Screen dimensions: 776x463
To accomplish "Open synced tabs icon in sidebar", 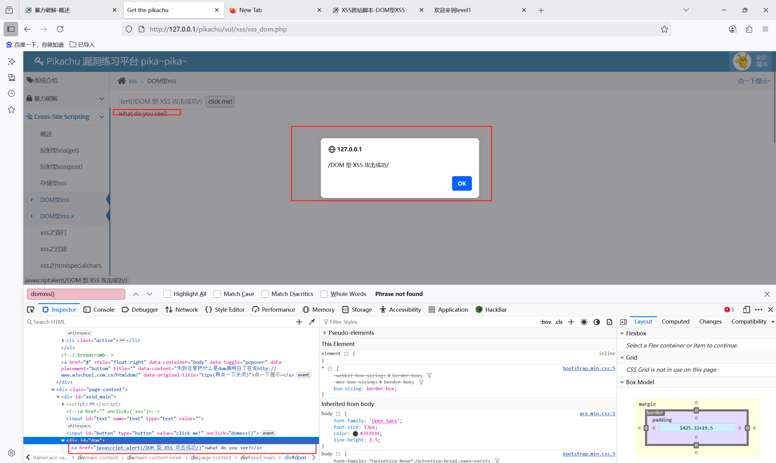I will (x=12, y=77).
